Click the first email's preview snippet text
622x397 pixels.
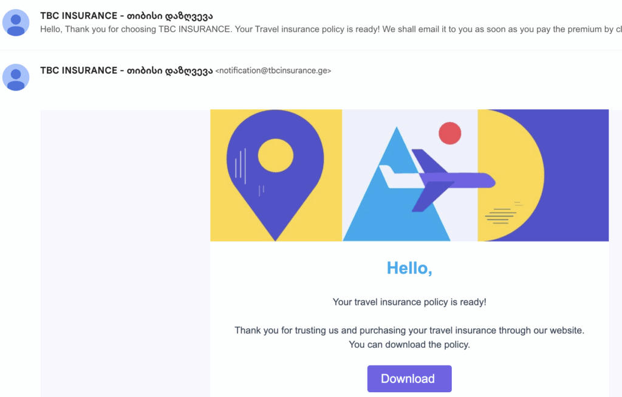click(331, 29)
